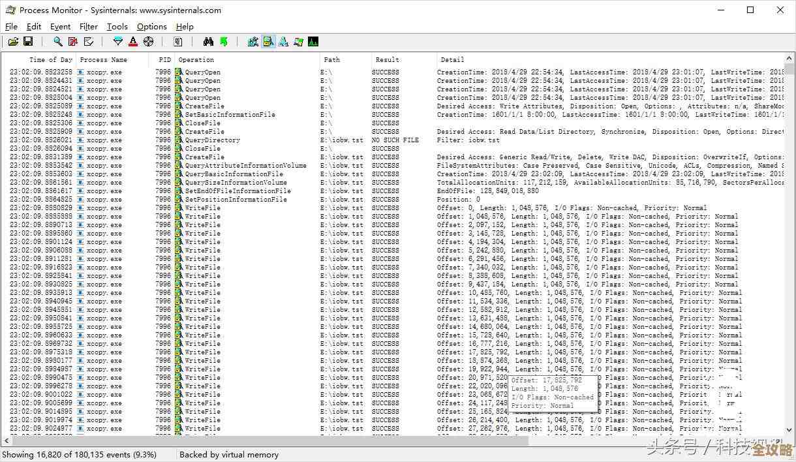Click the Jump to Object green arrow
The height and width of the screenshot is (462, 796).
tap(224, 42)
